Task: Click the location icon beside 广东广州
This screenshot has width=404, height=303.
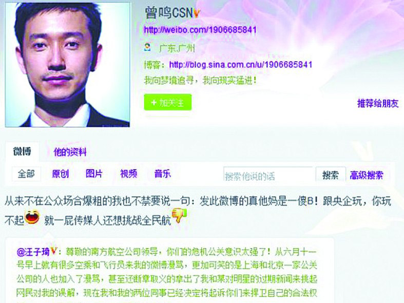Action: pos(147,47)
